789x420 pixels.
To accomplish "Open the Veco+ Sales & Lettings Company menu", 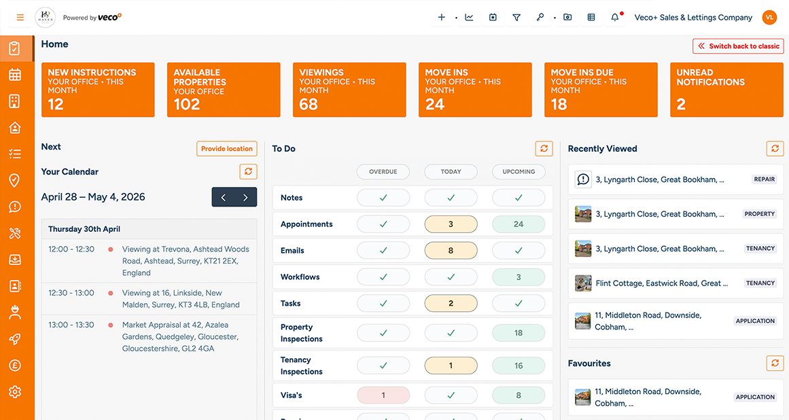I will pyautogui.click(x=693, y=18).
